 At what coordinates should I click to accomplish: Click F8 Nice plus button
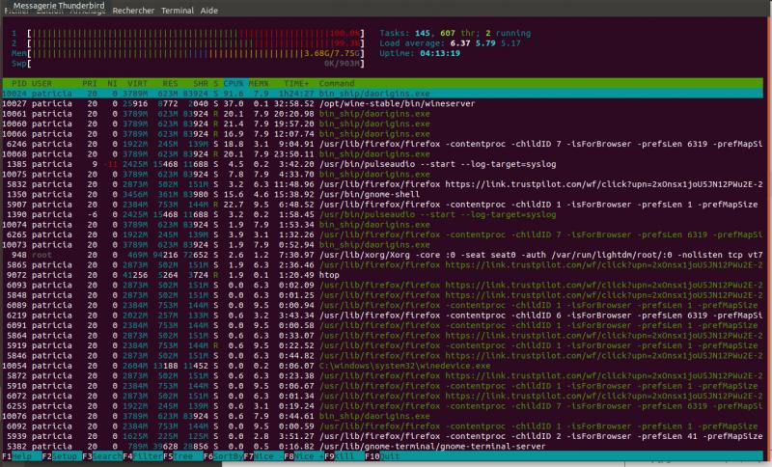click(x=304, y=456)
